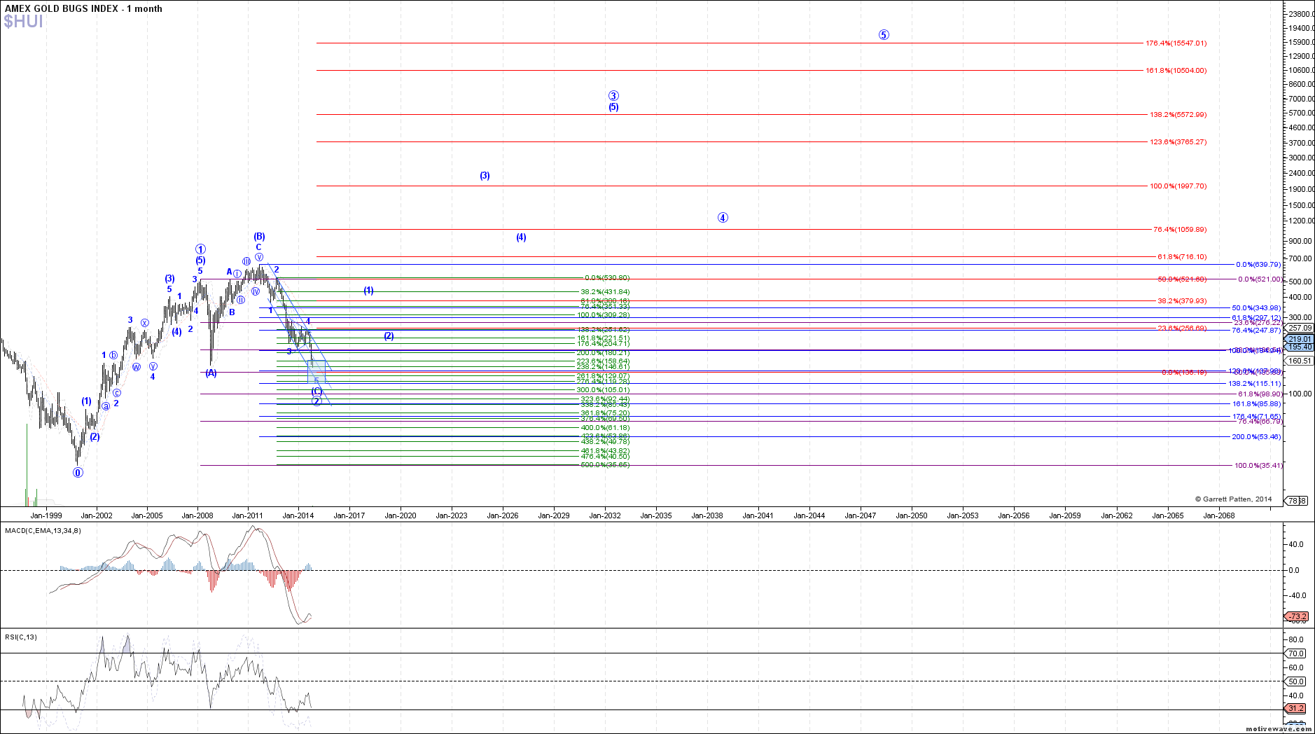This screenshot has height=734, width=1315.
Task: Click the RSI(C,13) indicator label
Action: [21, 637]
